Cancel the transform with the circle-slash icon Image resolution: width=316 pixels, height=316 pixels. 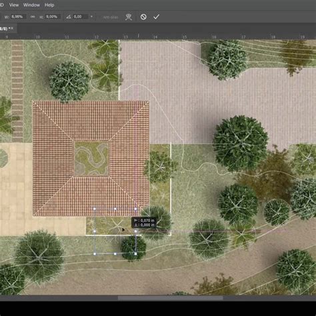(143, 17)
